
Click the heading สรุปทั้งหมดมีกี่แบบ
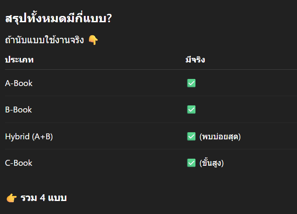55,19
